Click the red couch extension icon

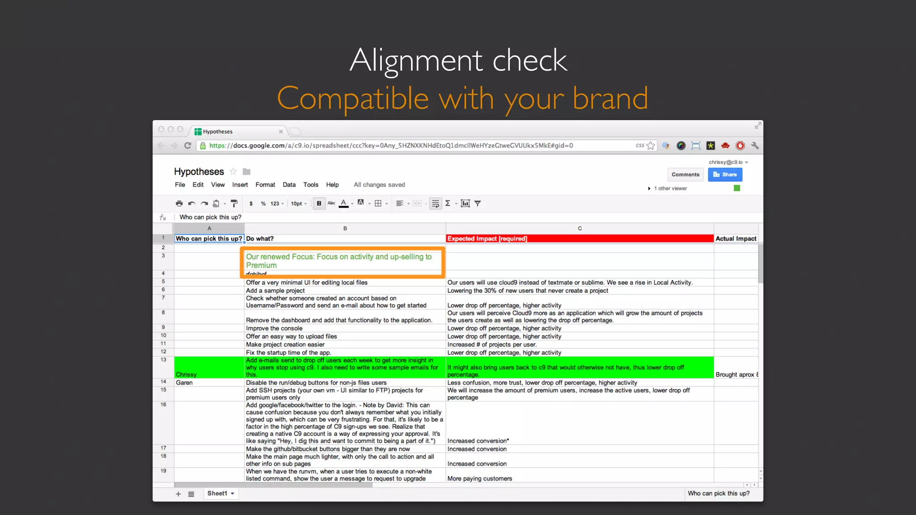coord(725,145)
